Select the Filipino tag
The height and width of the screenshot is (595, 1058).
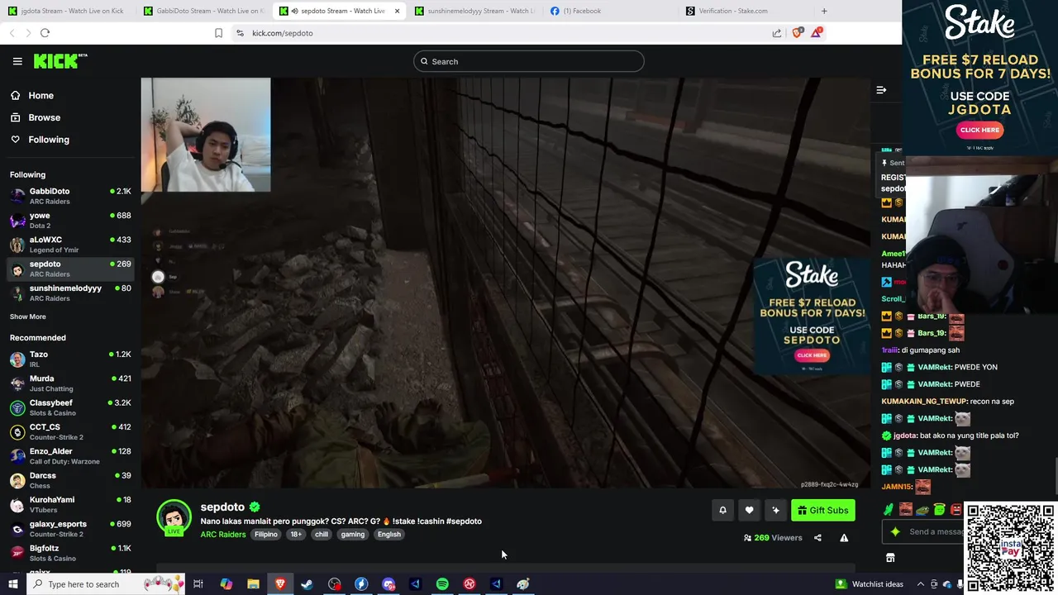[x=266, y=535]
